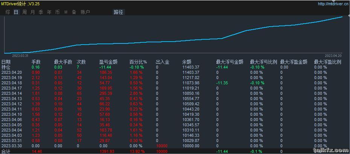Click balance value 11217.02
Image resolution: width=350 pixels, height=154 pixels.
[191, 78]
